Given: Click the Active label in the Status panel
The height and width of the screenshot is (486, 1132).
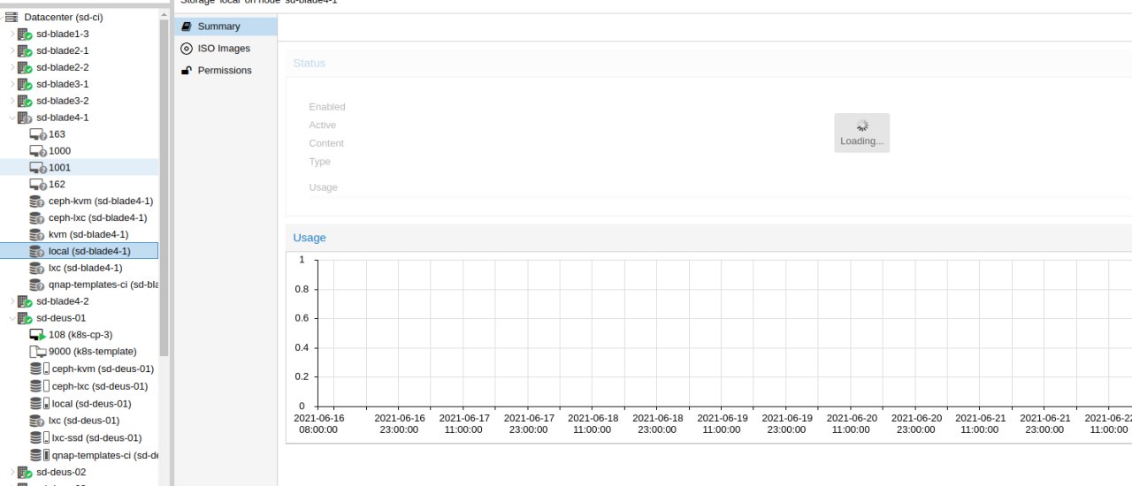Looking at the screenshot, I should click(x=322, y=125).
